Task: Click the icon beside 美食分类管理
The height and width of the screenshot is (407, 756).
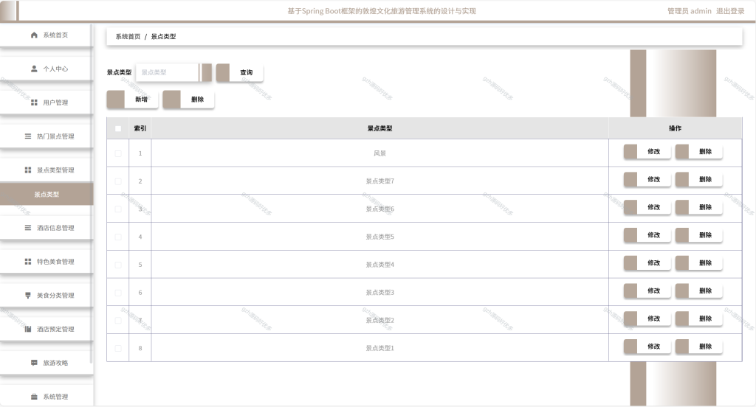Action: [28, 295]
